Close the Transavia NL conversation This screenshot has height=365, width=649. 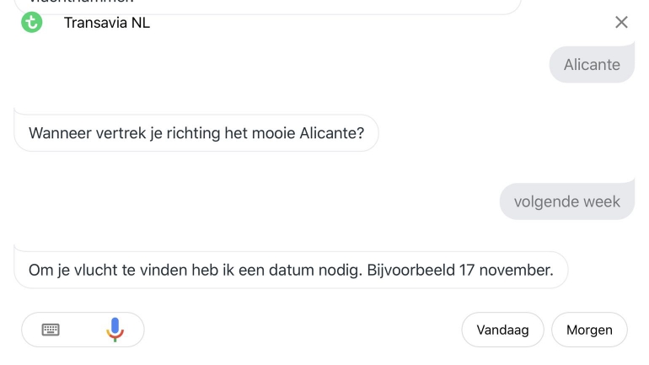pos(621,23)
